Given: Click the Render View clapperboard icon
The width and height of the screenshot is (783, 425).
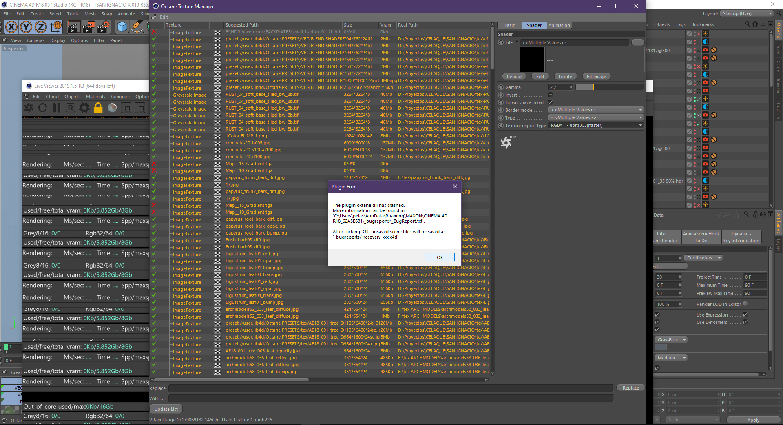Looking at the screenshot, I should point(73,27).
